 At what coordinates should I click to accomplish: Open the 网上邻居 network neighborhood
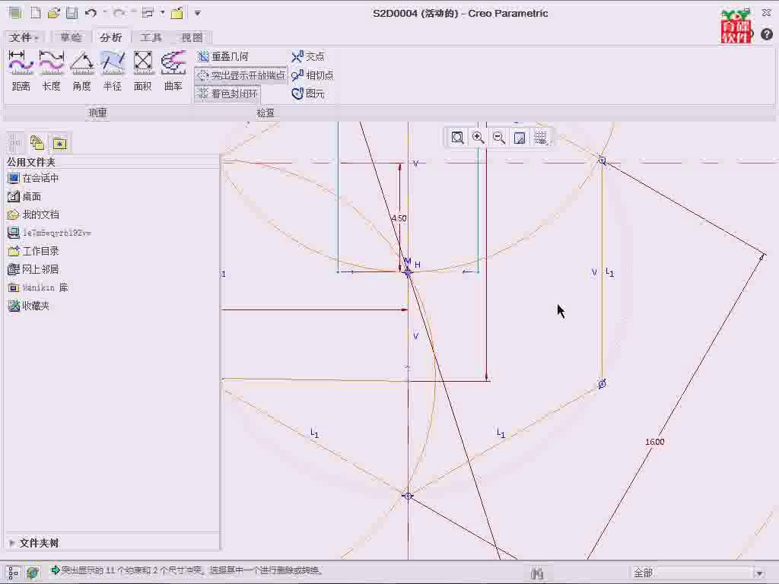point(33,269)
